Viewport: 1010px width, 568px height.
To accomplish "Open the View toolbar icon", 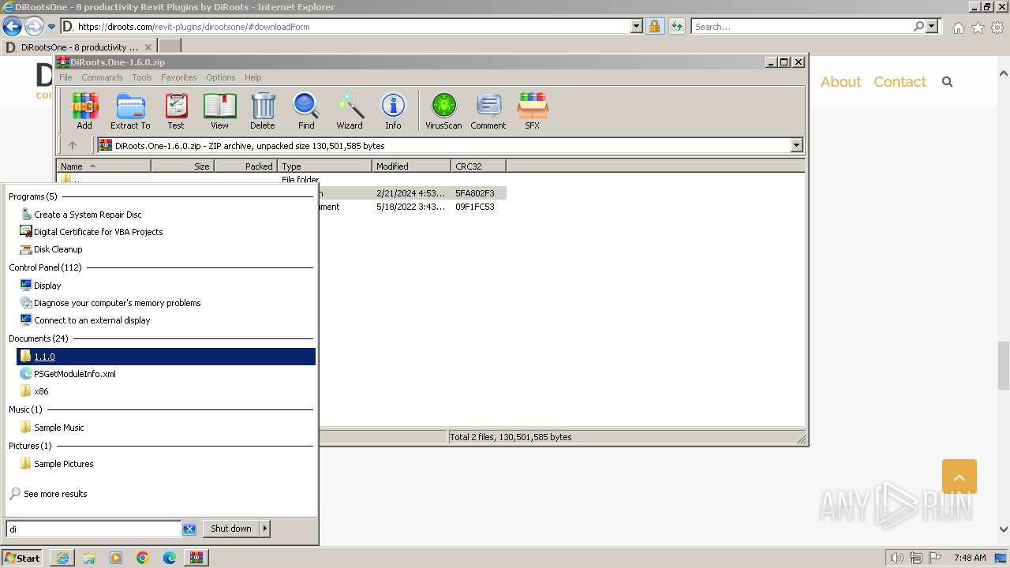I will point(219,110).
